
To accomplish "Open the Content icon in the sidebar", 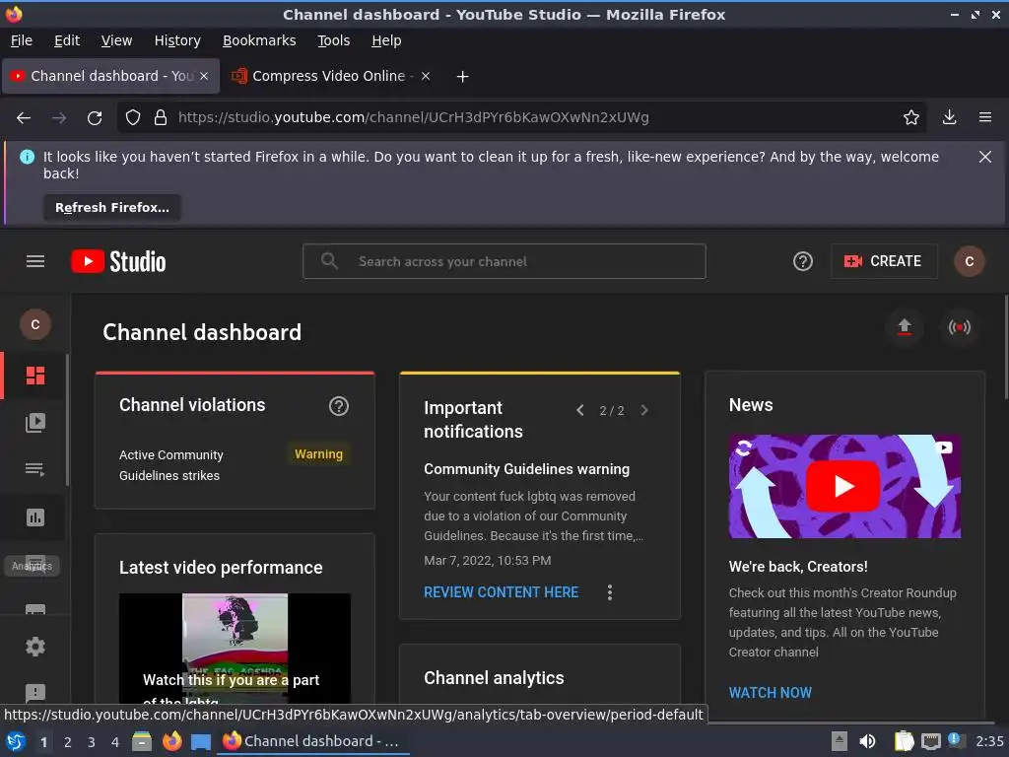I will [35, 422].
